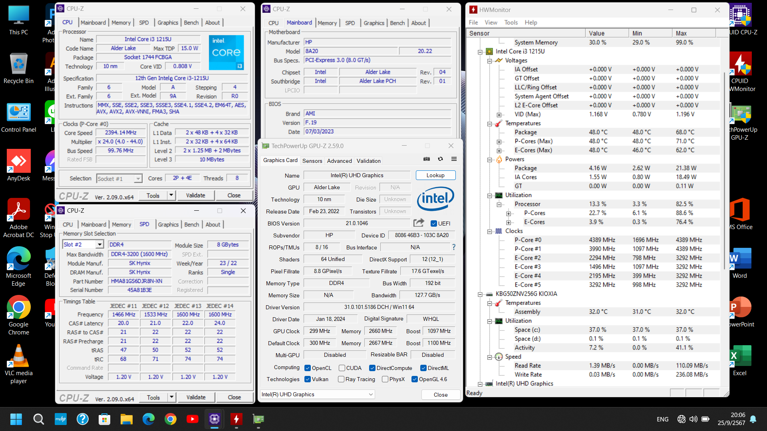
Task: Open Memory tab in Mainboard CPU-Z window
Action: click(x=327, y=23)
